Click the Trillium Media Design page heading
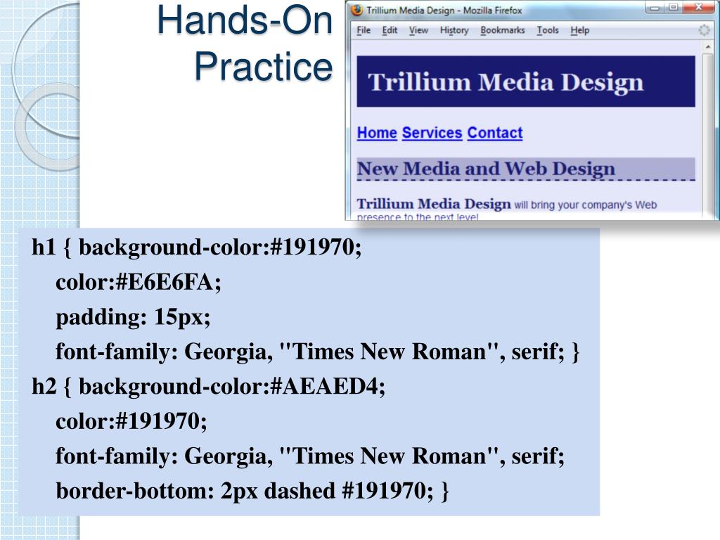720x540 pixels. 526,82
